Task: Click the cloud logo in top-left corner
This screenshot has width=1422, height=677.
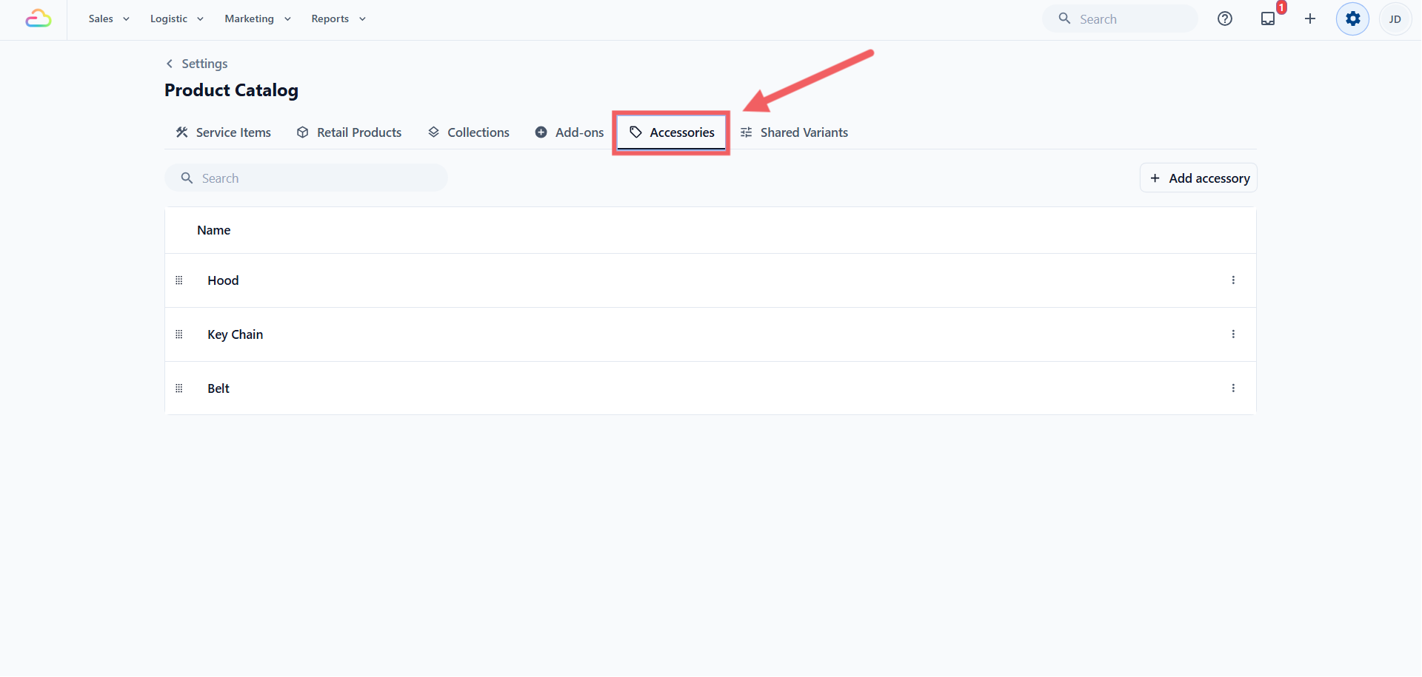Action: (x=39, y=18)
